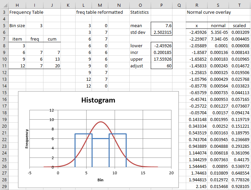Image resolution: width=251 pixels, height=190 pixels.
Task: Select the 'cum' heading cell
Action: [x=52, y=39]
